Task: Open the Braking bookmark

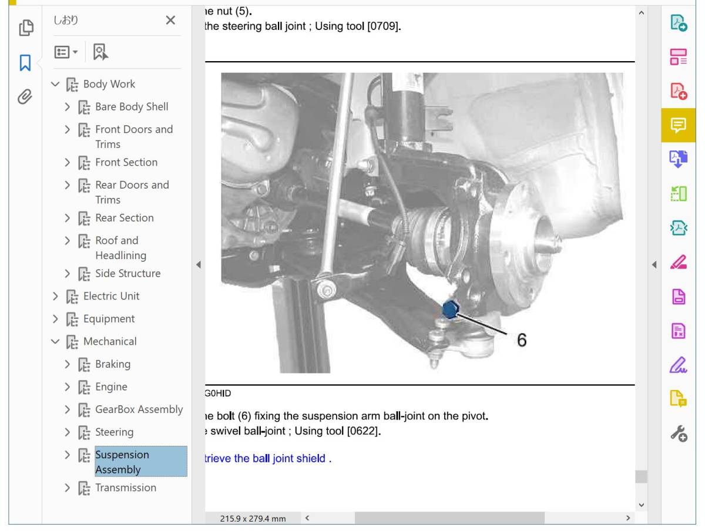Action: pos(113,364)
